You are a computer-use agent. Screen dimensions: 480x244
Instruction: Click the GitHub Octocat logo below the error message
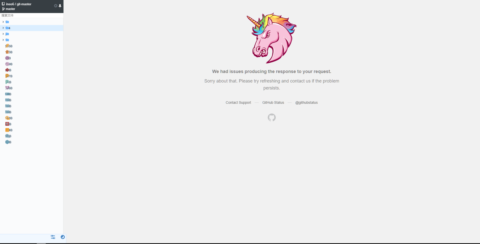[271, 117]
